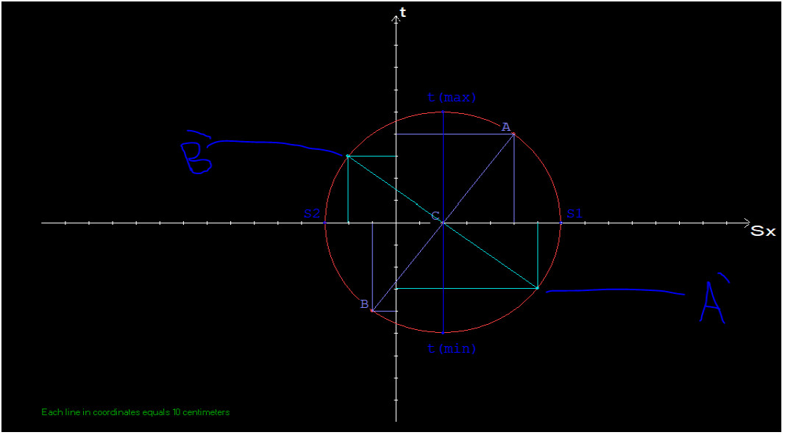Click the point label A on the circle
The image size is (785, 435).
[506, 127]
